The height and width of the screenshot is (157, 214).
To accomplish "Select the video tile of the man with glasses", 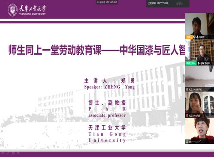I will coord(199,52).
